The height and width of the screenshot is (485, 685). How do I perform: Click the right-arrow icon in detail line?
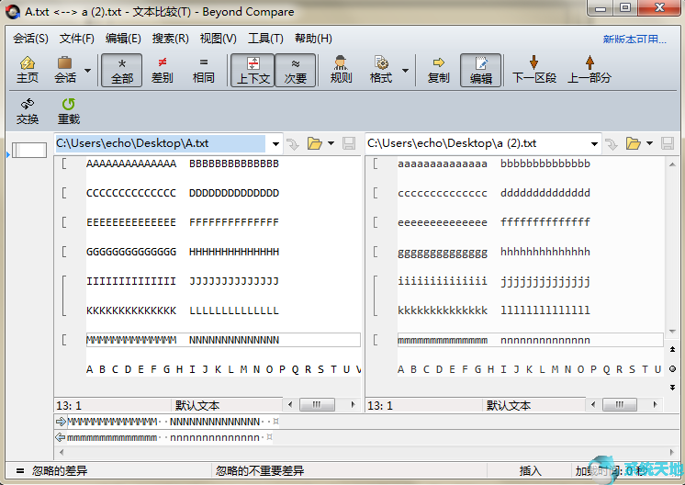tap(61, 422)
